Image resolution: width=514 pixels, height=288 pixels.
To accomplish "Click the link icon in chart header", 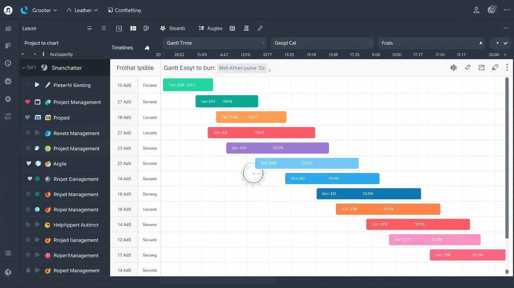I will [468, 67].
